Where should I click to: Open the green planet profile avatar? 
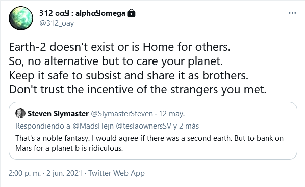click(x=21, y=18)
